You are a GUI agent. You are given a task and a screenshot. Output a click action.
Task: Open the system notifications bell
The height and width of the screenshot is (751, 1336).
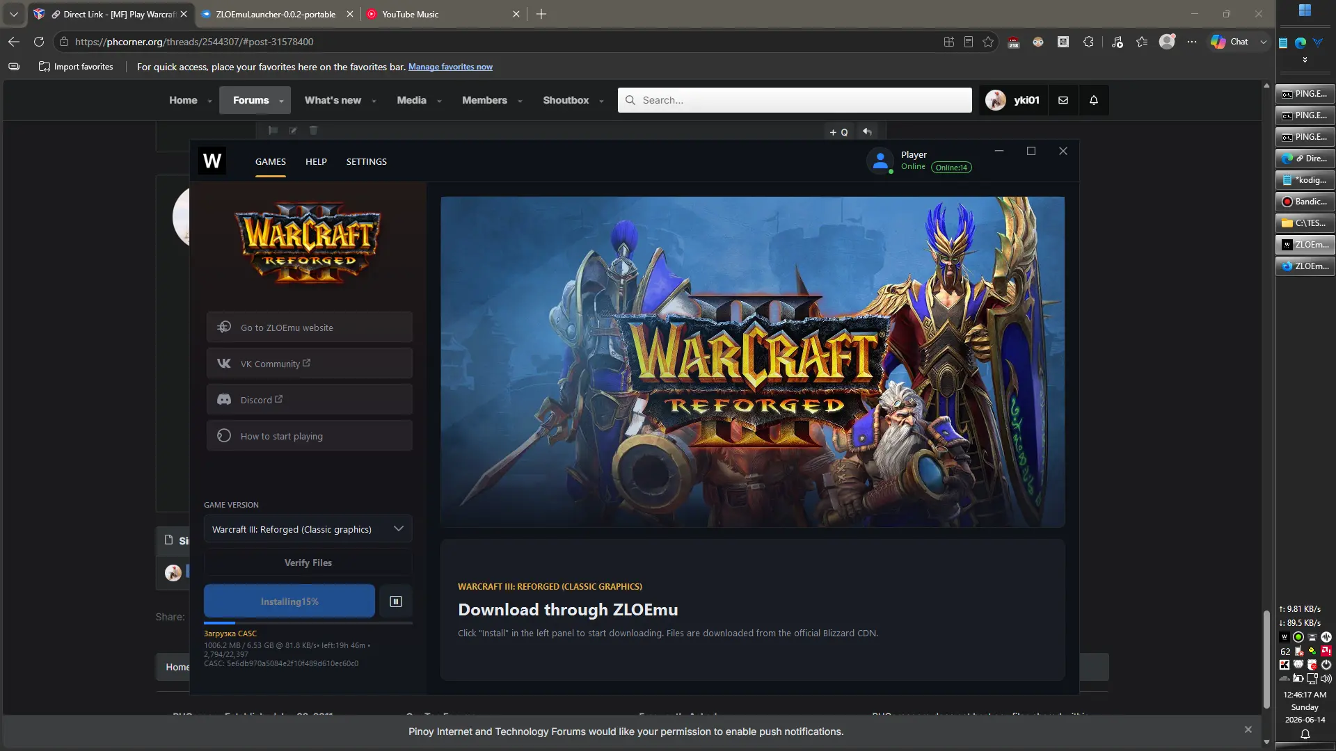pyautogui.click(x=1305, y=734)
